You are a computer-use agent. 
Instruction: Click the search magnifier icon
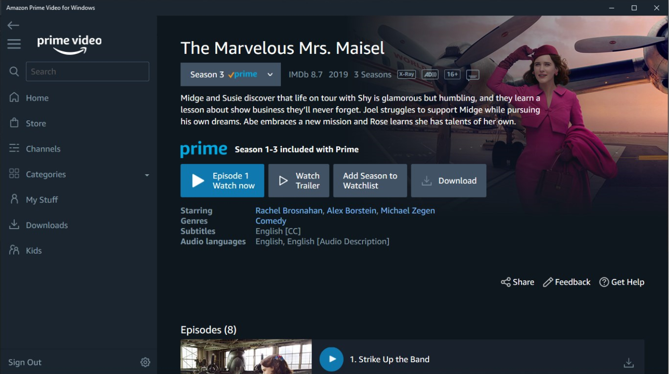tap(14, 71)
